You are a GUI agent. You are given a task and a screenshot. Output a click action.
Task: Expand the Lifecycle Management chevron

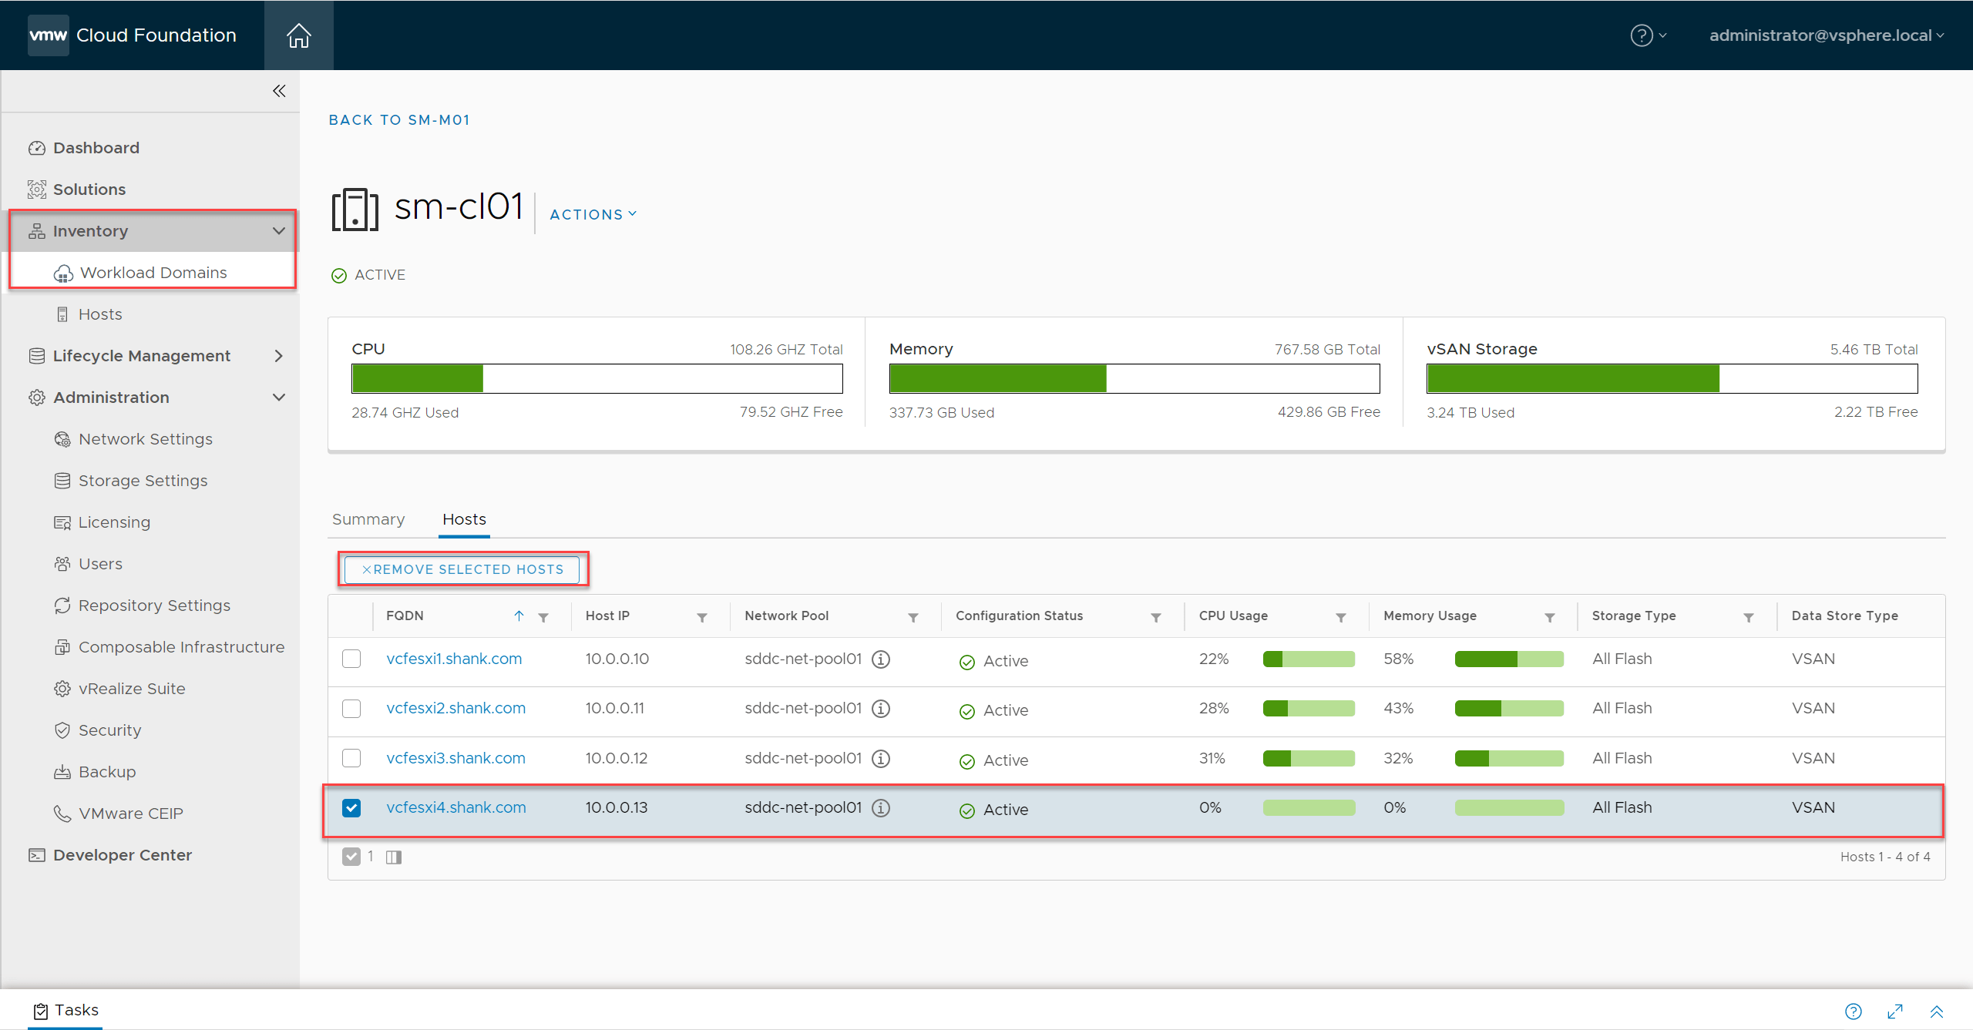278,356
